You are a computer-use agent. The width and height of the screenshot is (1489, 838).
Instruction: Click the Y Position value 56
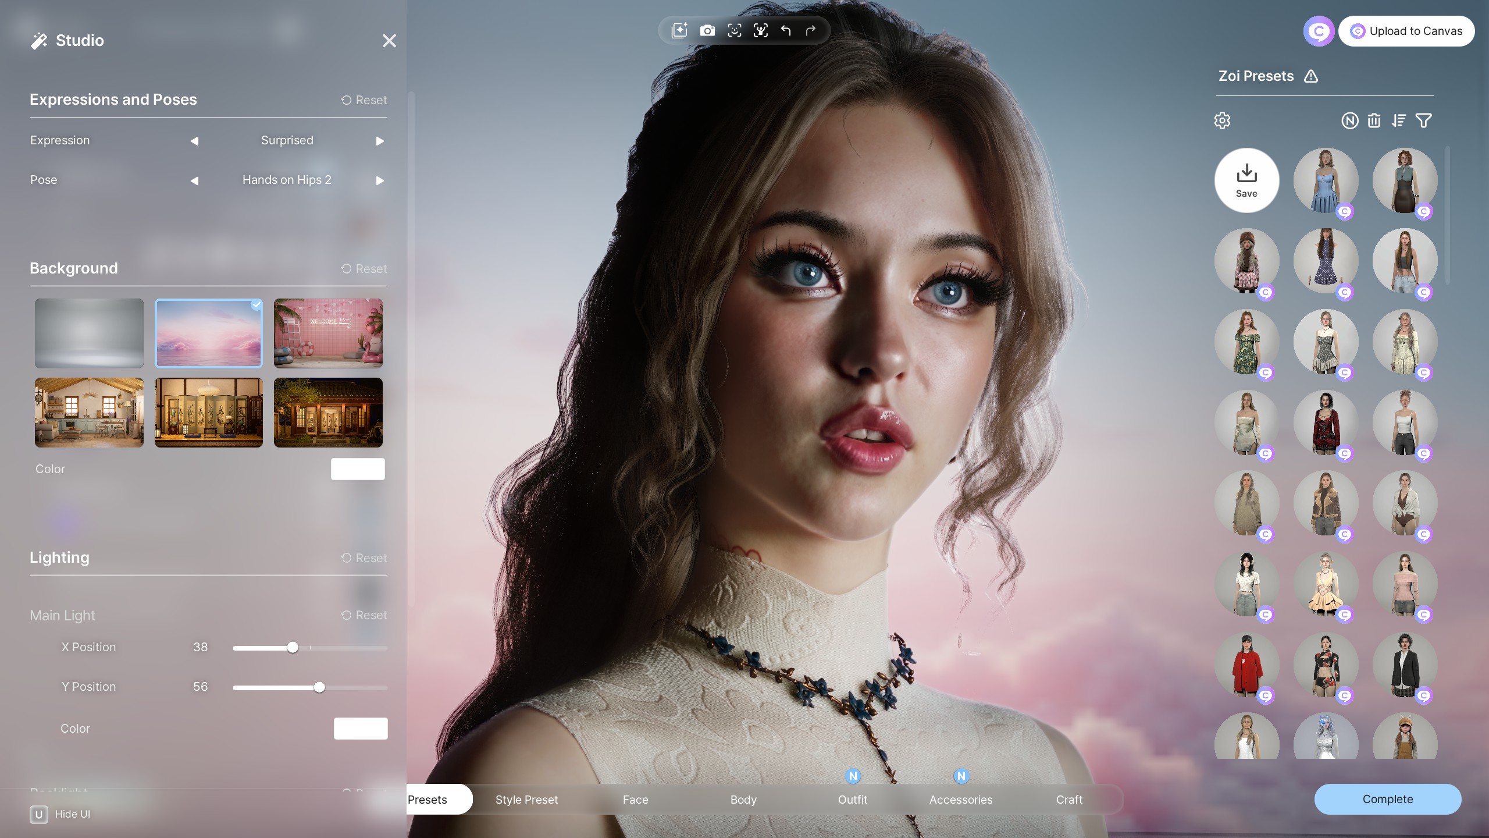[200, 687]
